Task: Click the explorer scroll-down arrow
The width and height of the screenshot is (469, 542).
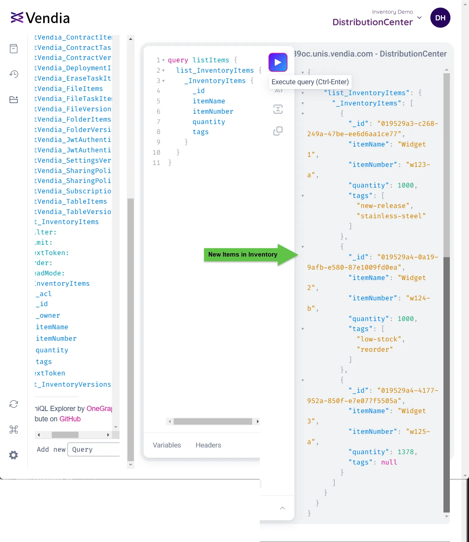Action: pos(130,465)
